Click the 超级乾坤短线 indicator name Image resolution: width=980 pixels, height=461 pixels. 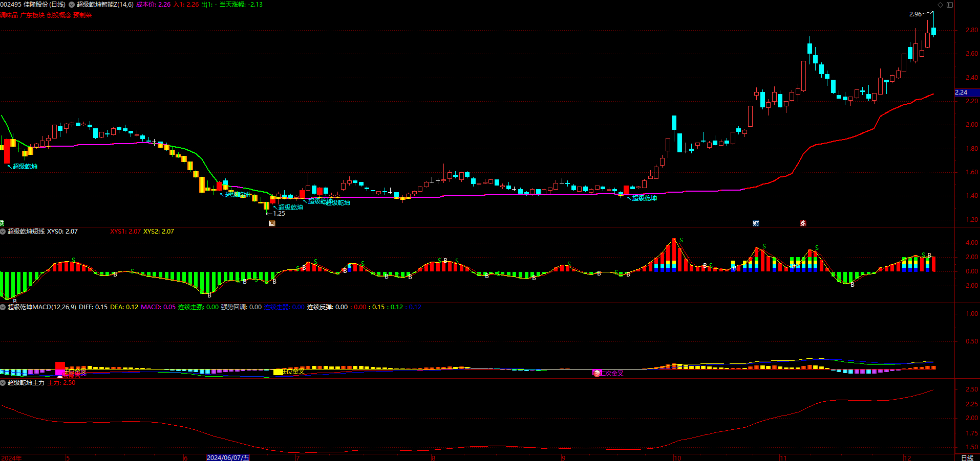[x=26, y=232]
